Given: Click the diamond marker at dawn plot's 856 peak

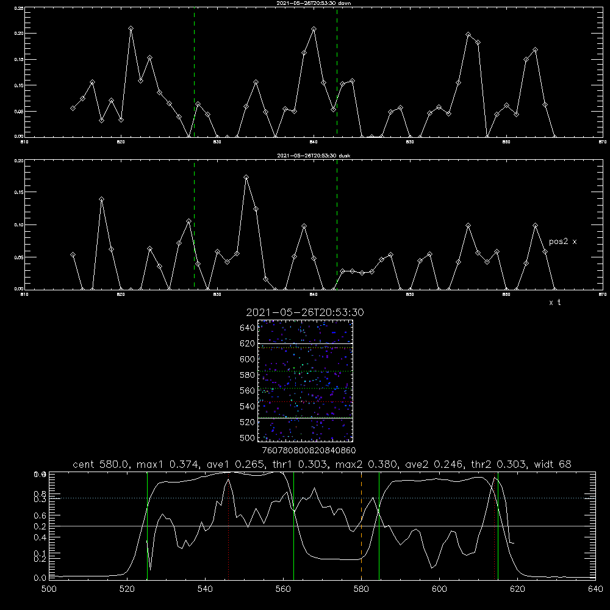Looking at the screenshot, I should [x=468, y=34].
